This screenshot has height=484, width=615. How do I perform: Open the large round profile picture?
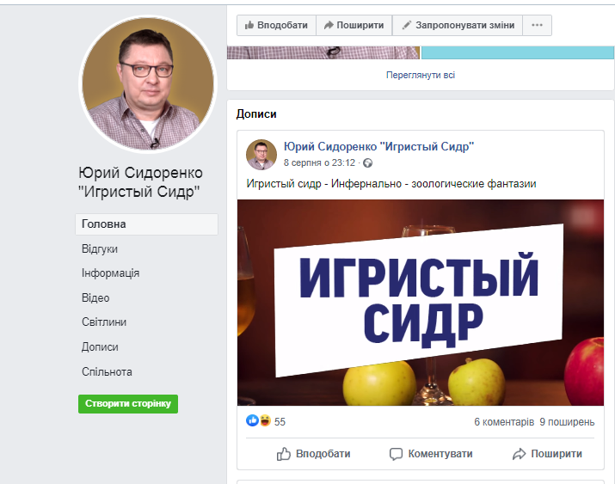tap(148, 83)
